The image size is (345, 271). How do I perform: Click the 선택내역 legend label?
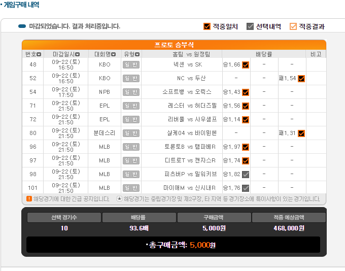(x=268, y=26)
